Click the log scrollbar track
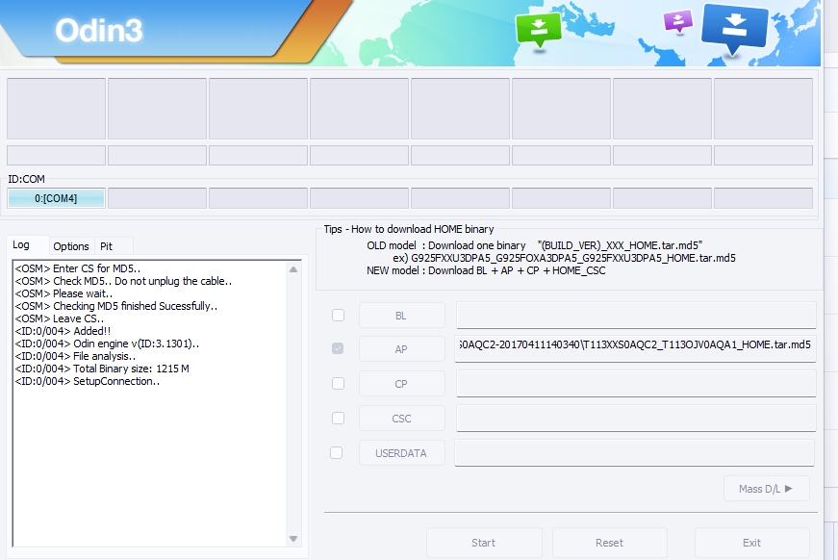 [x=293, y=404]
